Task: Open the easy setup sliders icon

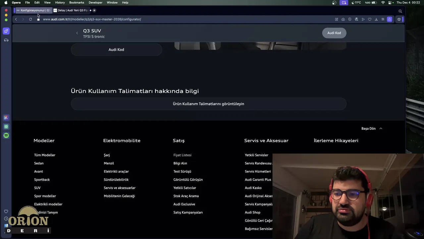Action: (383, 19)
